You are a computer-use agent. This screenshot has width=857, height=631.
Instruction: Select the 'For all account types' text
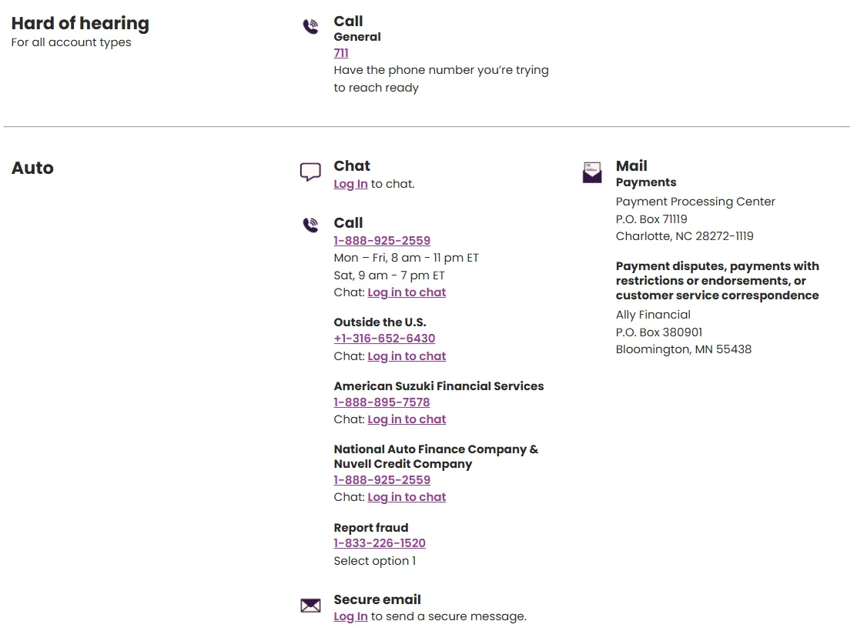click(71, 42)
